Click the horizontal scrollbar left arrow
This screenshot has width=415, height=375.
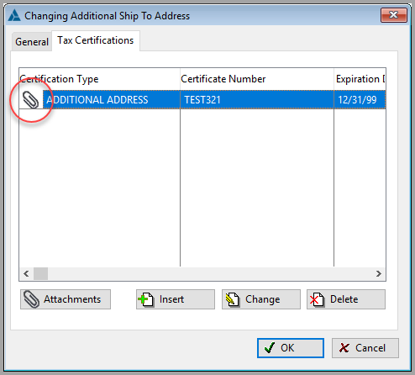coord(26,273)
